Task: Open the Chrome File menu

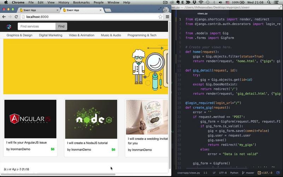Action: (31, 2)
